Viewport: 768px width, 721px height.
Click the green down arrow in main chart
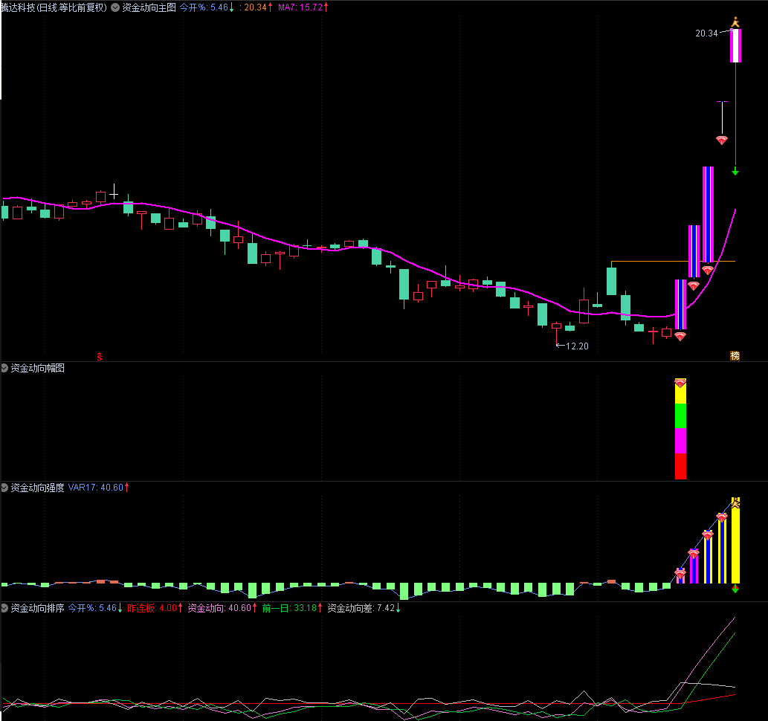click(735, 172)
